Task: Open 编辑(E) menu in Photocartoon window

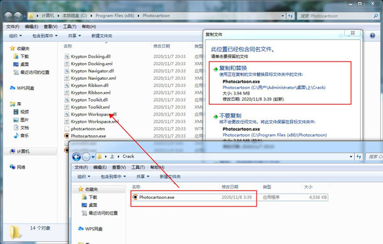Action: [x=31, y=27]
